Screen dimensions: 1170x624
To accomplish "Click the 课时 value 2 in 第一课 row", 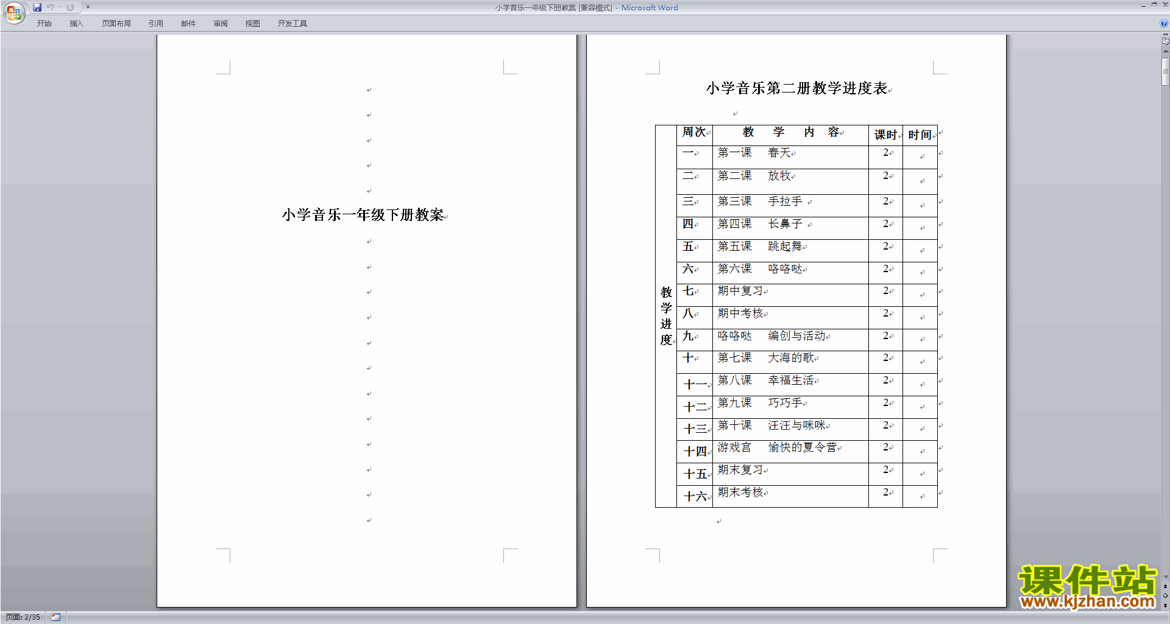I will point(886,157).
